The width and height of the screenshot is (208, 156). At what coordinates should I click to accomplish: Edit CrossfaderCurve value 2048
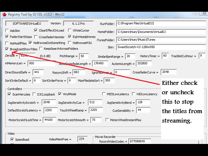tap(169, 72)
